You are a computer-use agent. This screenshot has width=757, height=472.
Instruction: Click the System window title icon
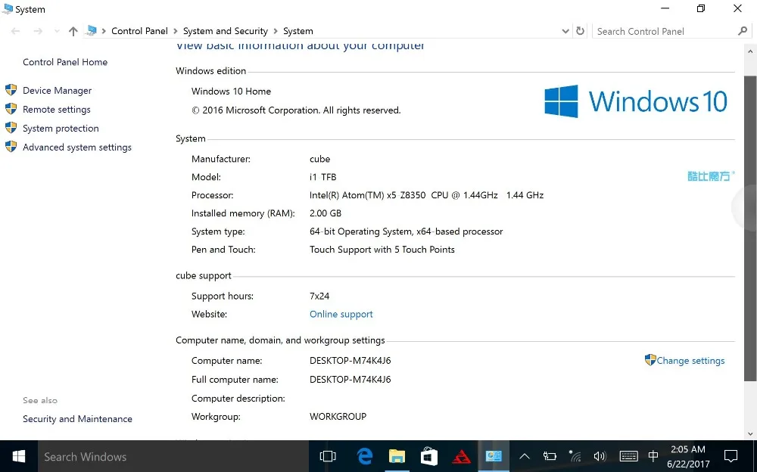pos(8,8)
